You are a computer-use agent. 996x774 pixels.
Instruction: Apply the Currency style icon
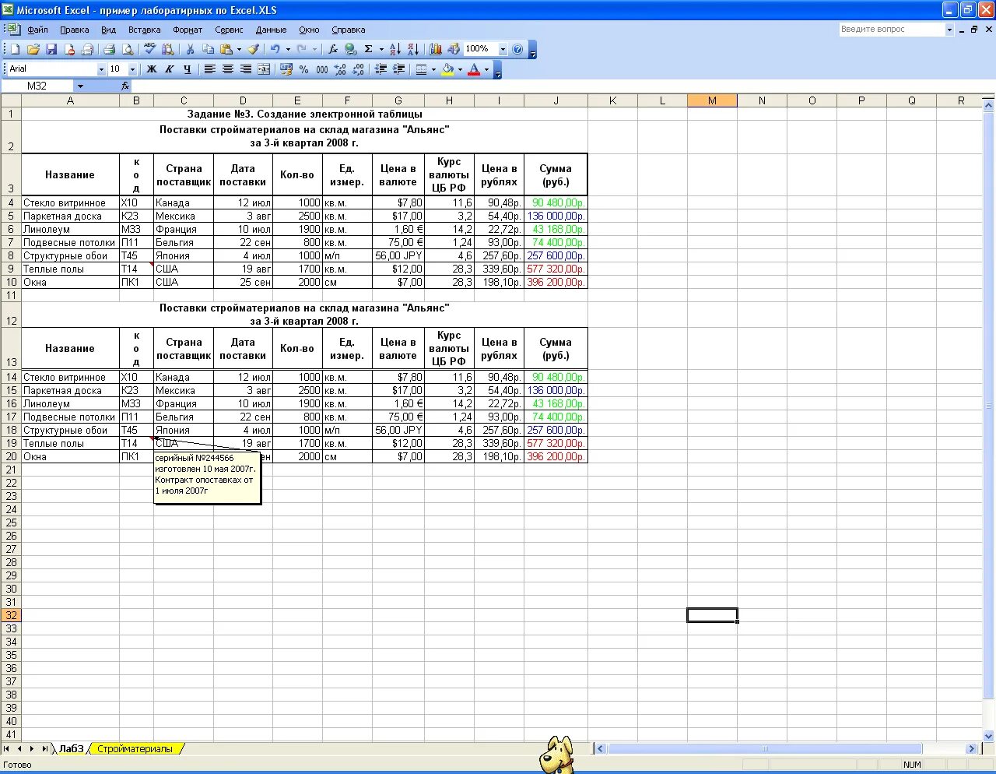point(286,69)
